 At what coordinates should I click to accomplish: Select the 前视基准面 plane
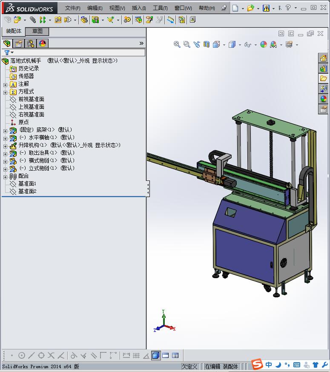pyautogui.click(x=31, y=99)
